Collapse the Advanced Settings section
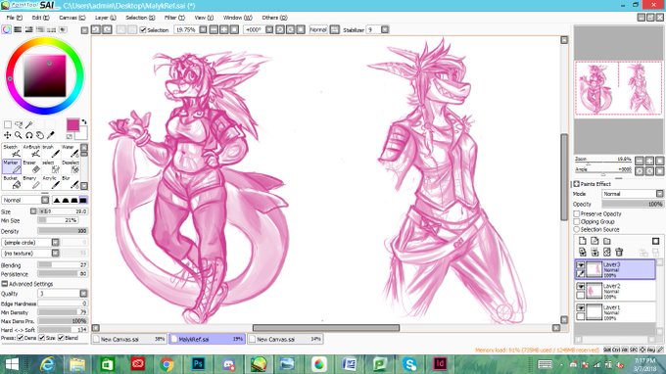666x374 pixels. pyautogui.click(x=5, y=284)
